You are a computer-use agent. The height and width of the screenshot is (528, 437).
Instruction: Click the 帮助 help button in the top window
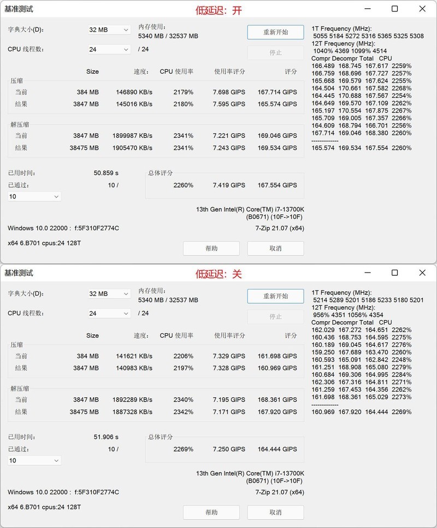(211, 248)
